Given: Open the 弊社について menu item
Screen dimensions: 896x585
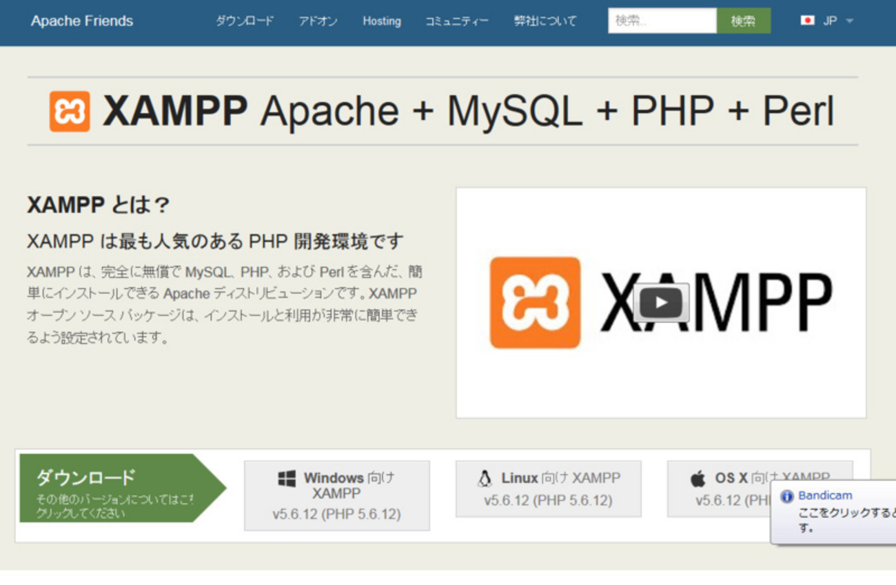Looking at the screenshot, I should [x=545, y=21].
